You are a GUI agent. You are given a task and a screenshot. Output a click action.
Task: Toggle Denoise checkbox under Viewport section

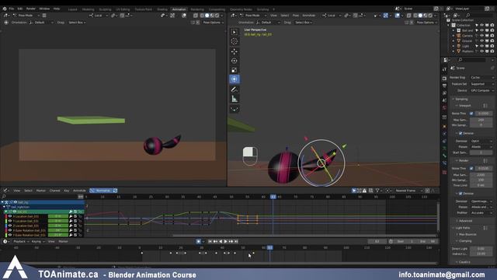click(x=461, y=133)
